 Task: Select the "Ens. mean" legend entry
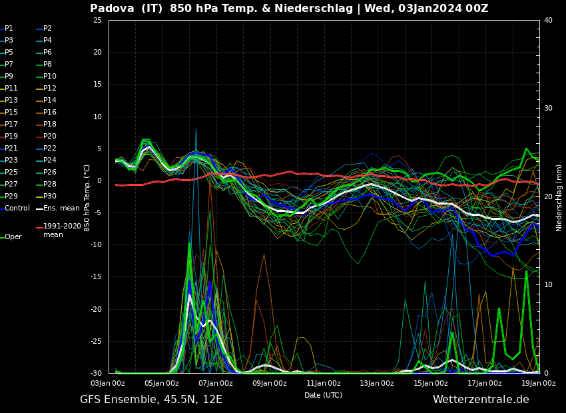point(58,208)
